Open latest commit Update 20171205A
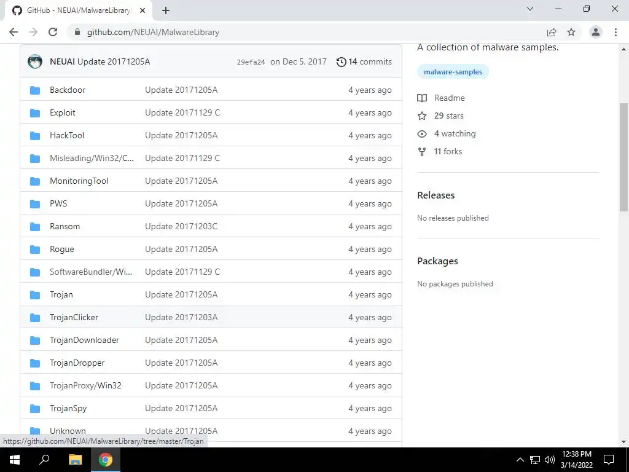This screenshot has height=472, width=629. [x=114, y=62]
